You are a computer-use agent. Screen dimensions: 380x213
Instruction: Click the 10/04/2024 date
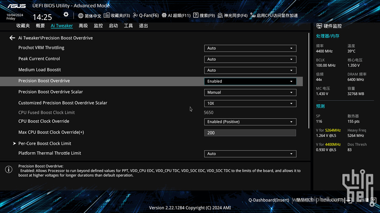pos(15,15)
